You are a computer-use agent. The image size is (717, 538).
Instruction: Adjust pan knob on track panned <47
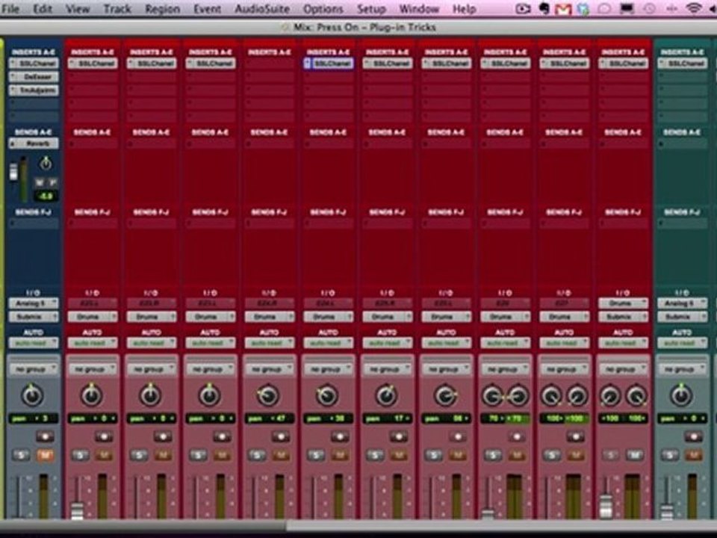[269, 396]
